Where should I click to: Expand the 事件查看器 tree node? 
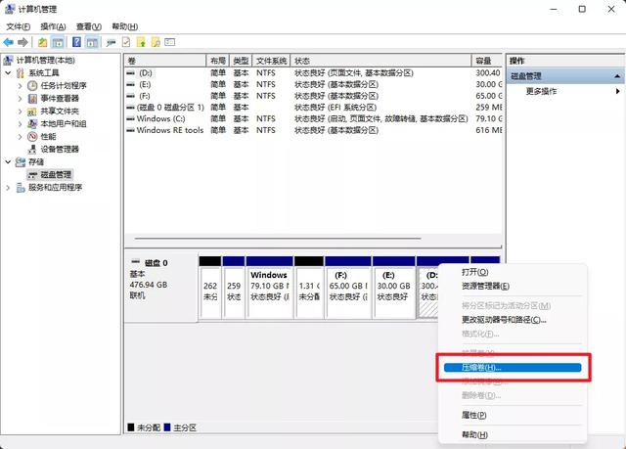[20, 99]
